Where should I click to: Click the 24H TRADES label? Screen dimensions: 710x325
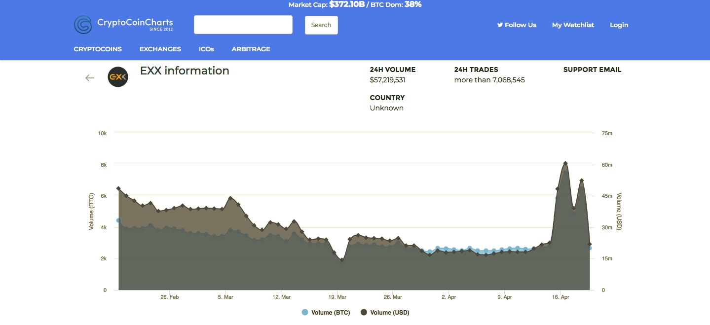click(x=476, y=70)
